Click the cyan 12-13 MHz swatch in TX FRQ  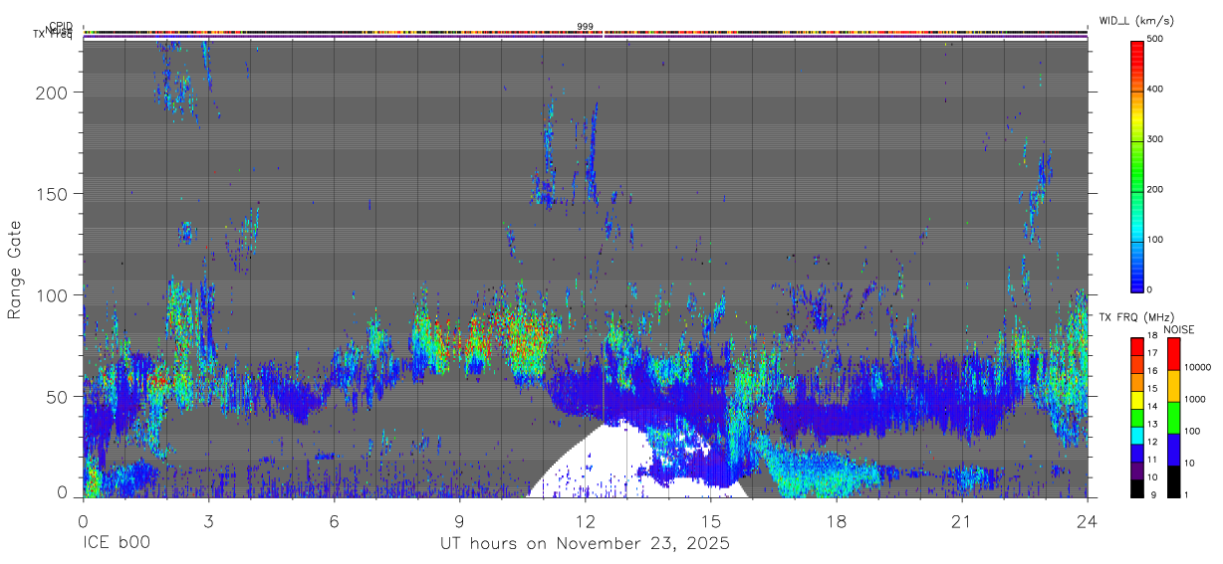(1137, 435)
